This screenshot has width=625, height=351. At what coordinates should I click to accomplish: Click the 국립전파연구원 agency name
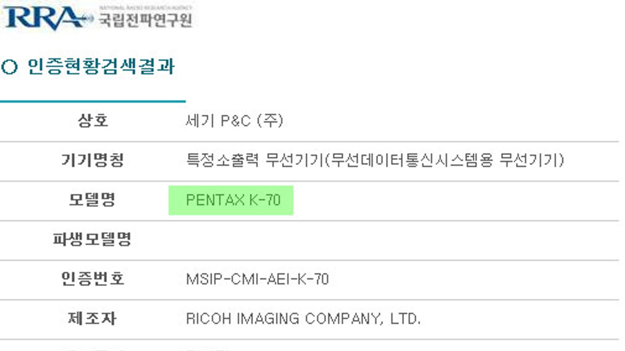coord(145,20)
